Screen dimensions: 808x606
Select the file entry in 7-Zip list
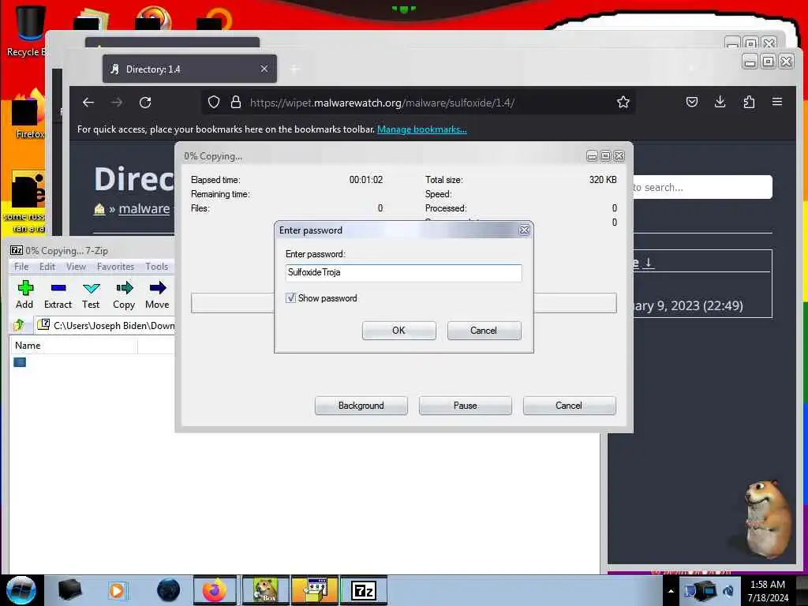[x=20, y=362]
